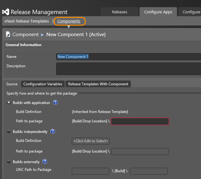Click the Inherited from Release Template text
This screenshot has width=201, height=179.
(100, 112)
